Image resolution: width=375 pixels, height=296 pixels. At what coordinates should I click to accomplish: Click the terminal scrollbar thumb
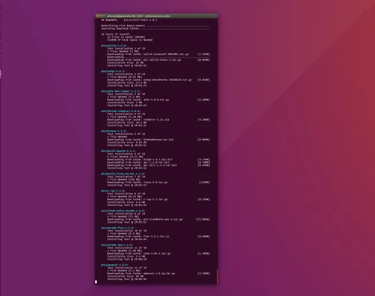(217, 276)
